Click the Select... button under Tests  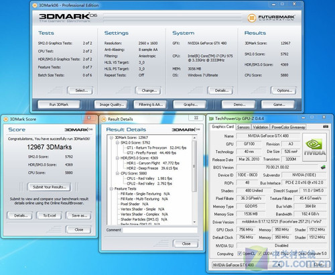[x=81, y=91]
